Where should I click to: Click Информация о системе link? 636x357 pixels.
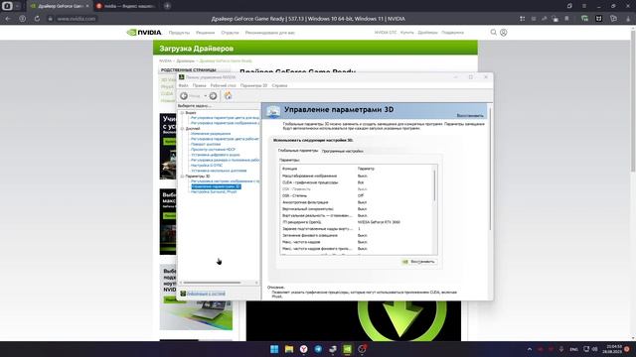[x=206, y=294]
